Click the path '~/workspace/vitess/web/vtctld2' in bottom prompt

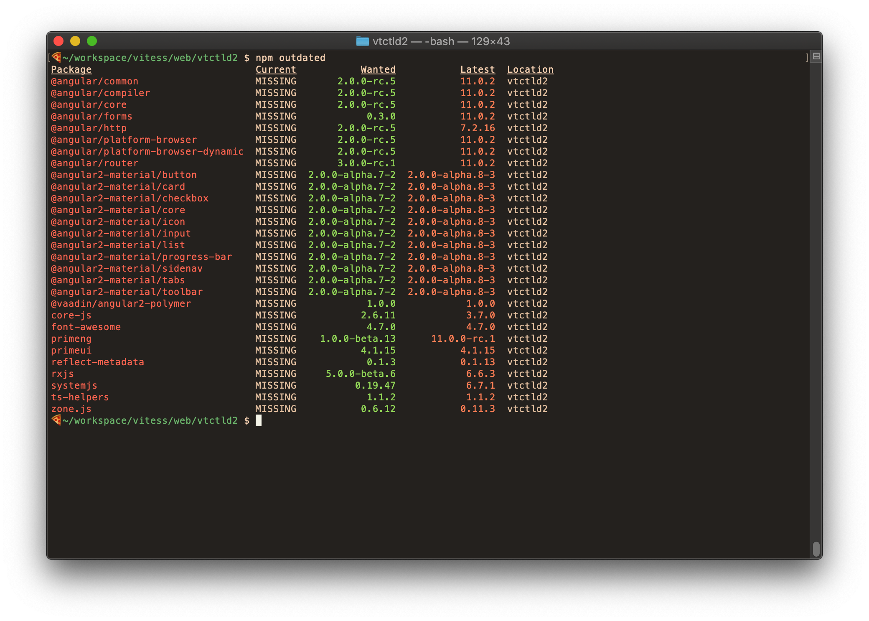click(x=150, y=420)
